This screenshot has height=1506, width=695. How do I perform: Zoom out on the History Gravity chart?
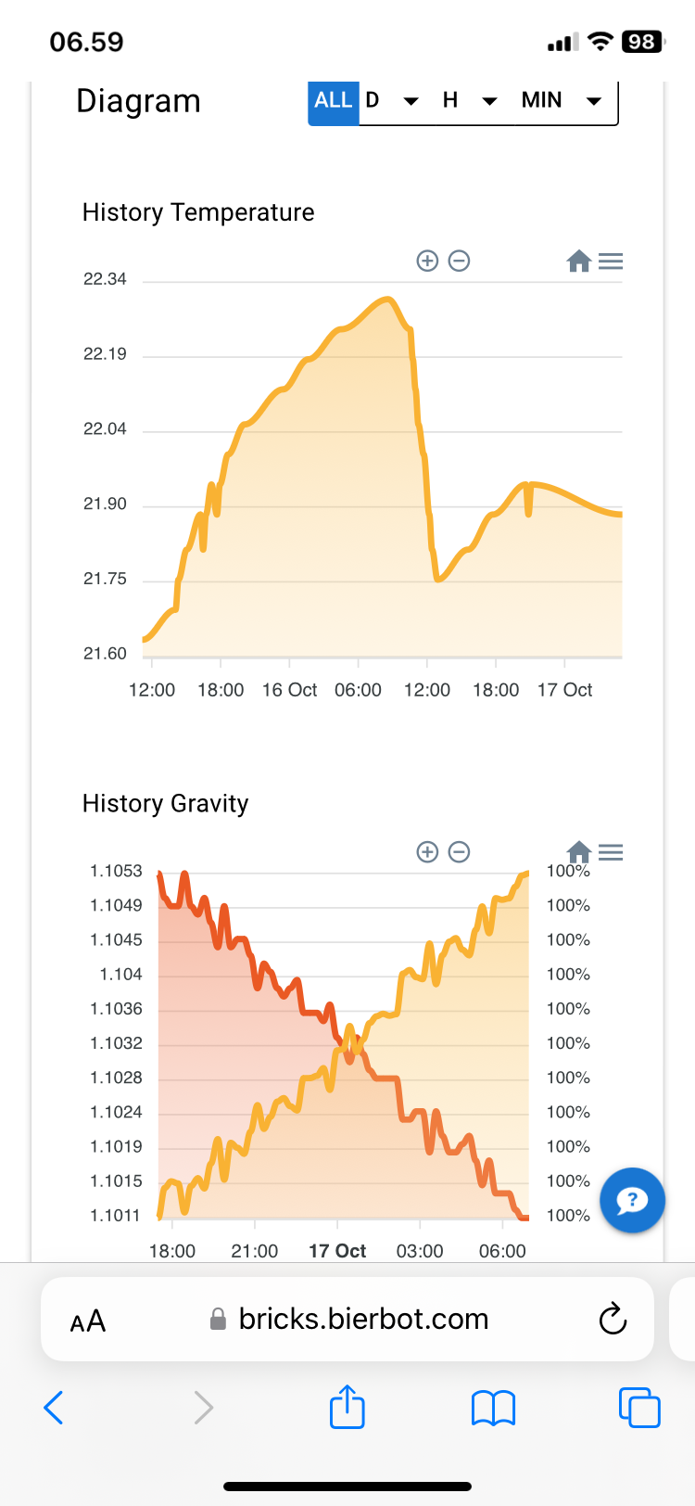(x=459, y=851)
